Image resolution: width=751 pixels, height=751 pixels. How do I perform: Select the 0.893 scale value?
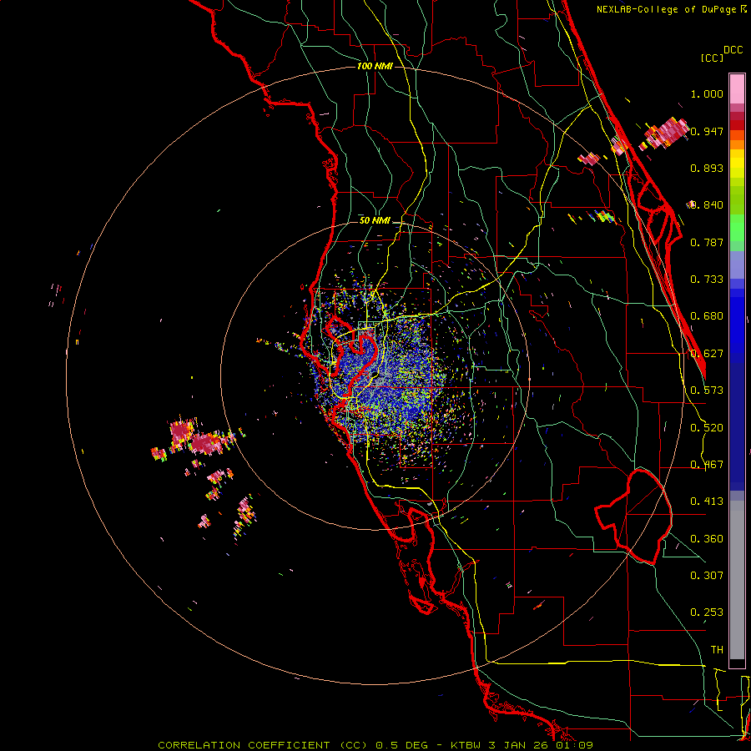click(707, 168)
